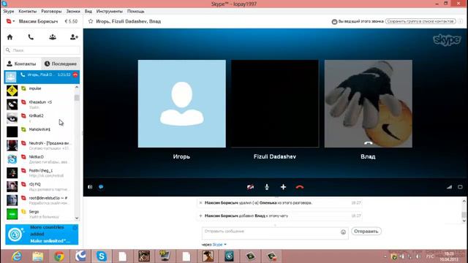Viewport: 468px width, 263px height.
Task: Open the impulse contact
Action: 39,91
